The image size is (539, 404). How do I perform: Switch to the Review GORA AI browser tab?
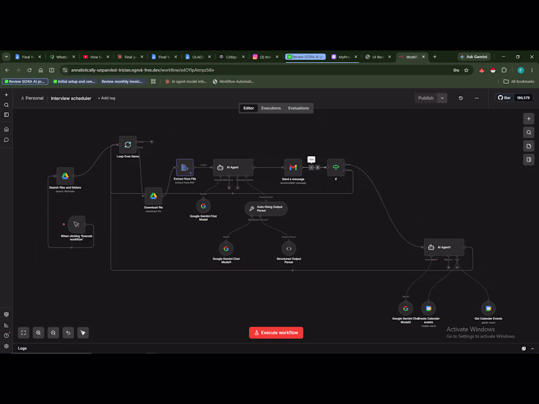coord(305,57)
